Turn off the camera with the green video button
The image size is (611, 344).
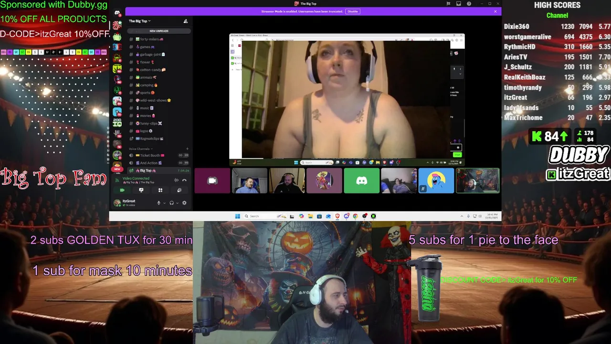(122, 190)
